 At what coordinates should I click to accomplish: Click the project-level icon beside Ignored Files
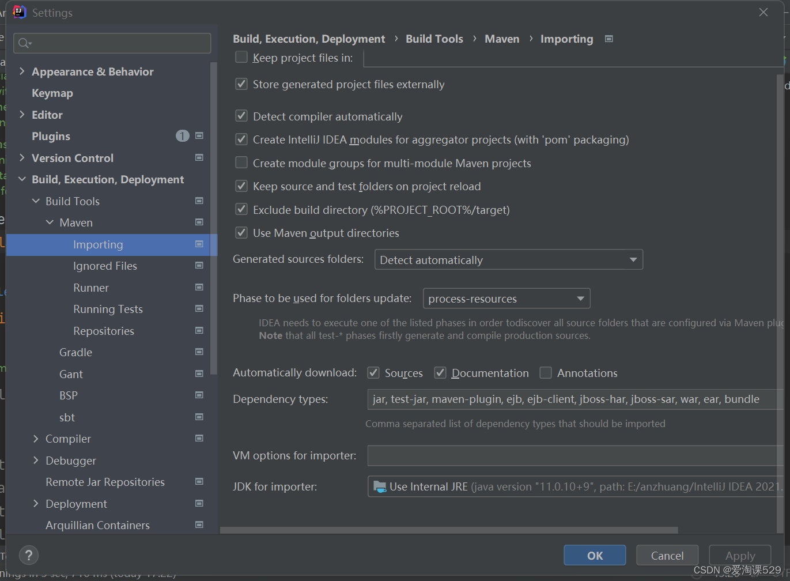click(199, 266)
